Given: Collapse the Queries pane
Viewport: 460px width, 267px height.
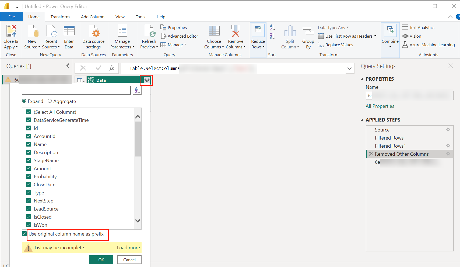Looking at the screenshot, I should pyautogui.click(x=68, y=66).
